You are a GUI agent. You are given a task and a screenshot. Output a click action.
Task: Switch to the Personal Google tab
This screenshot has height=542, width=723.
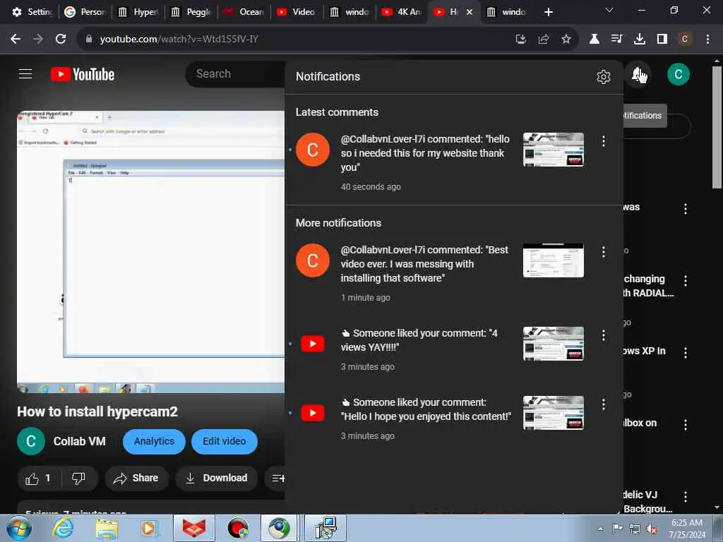point(85,12)
